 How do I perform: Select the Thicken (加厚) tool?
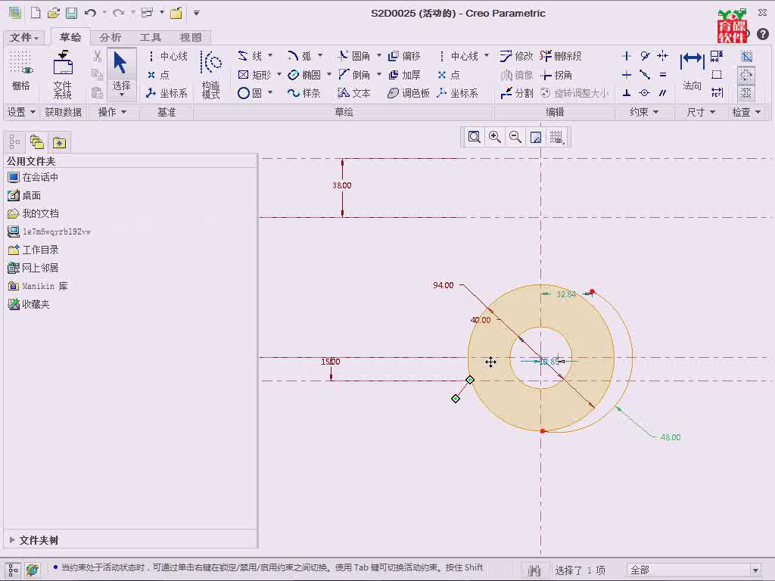(x=404, y=75)
